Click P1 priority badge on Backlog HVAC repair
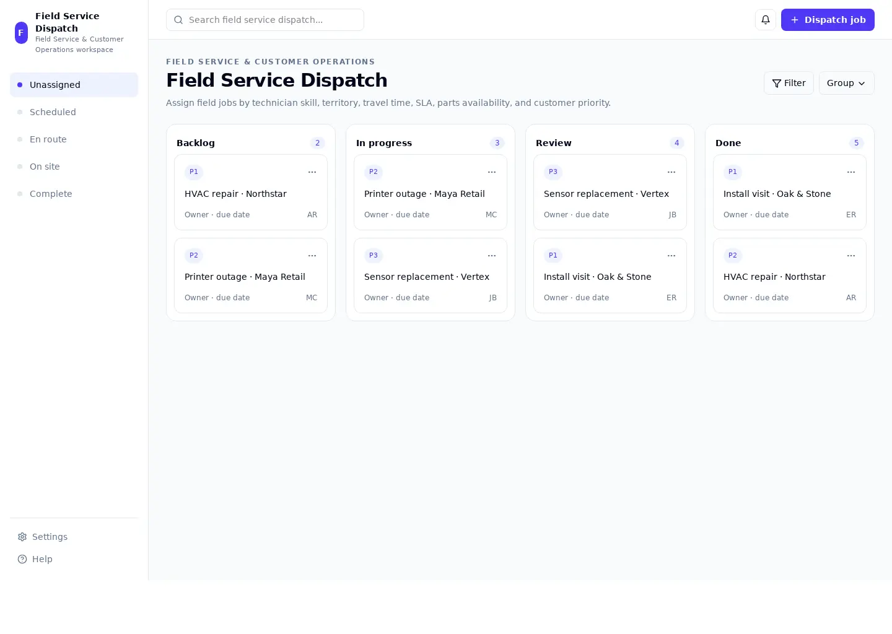 pos(194,172)
